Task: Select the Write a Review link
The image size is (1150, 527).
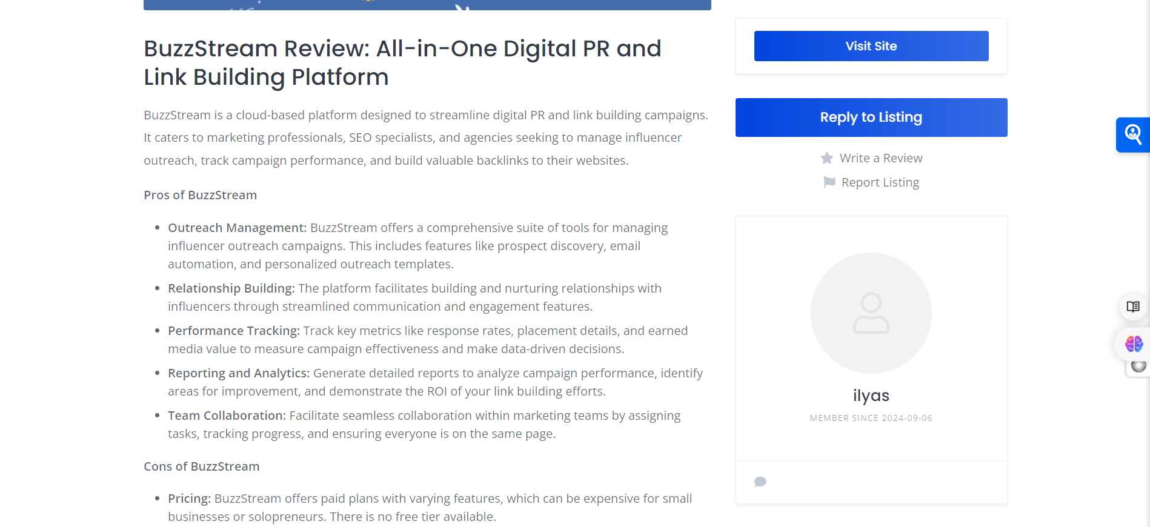Action: point(880,158)
